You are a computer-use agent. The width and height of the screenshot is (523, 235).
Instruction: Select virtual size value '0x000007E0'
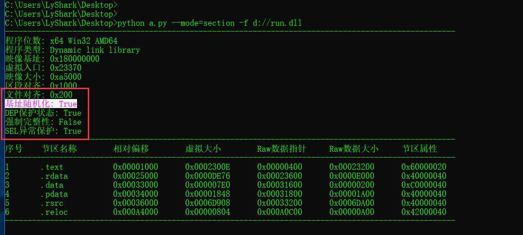point(208,185)
